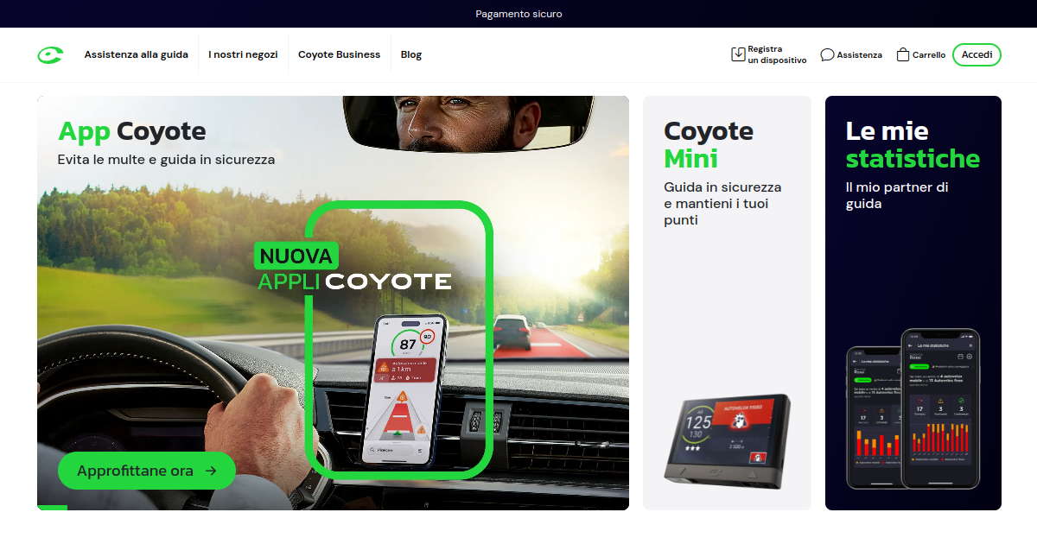Screen dimensions: 1037x544
Task: Click the Coyote Mini card heading
Action: tap(709, 144)
